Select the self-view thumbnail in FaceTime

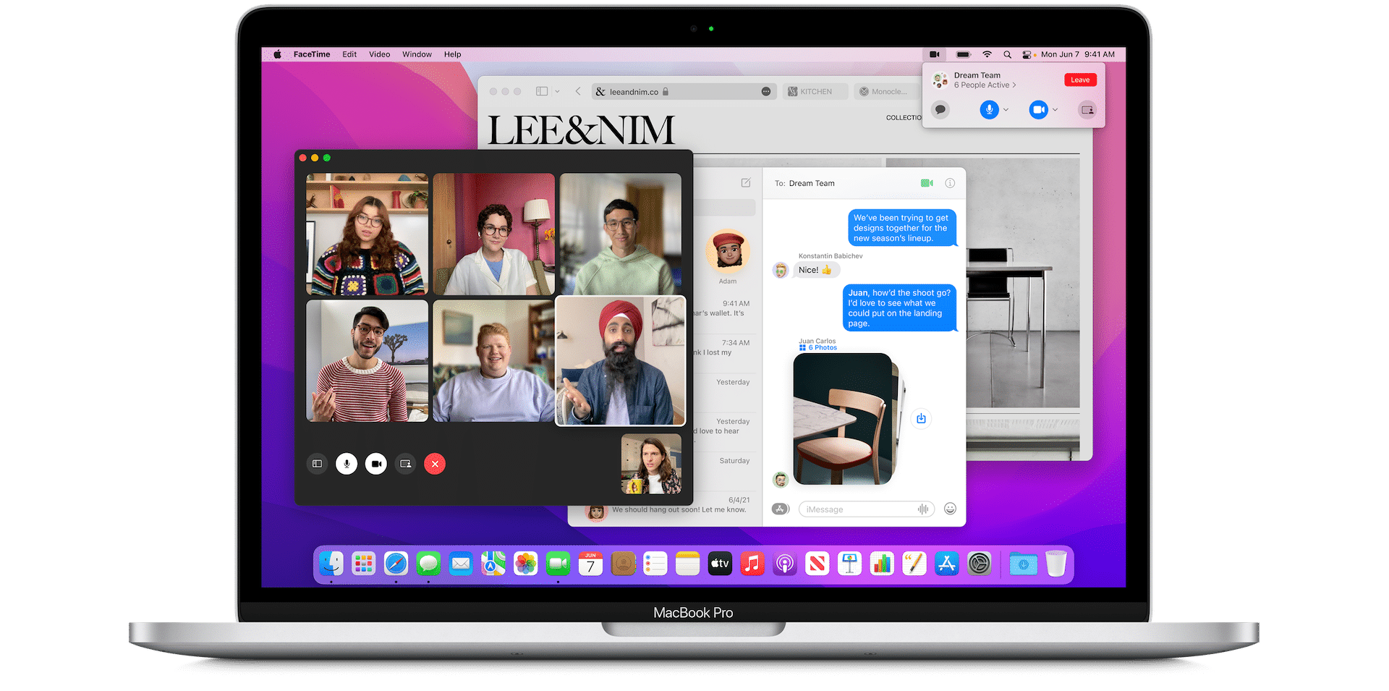(x=651, y=464)
